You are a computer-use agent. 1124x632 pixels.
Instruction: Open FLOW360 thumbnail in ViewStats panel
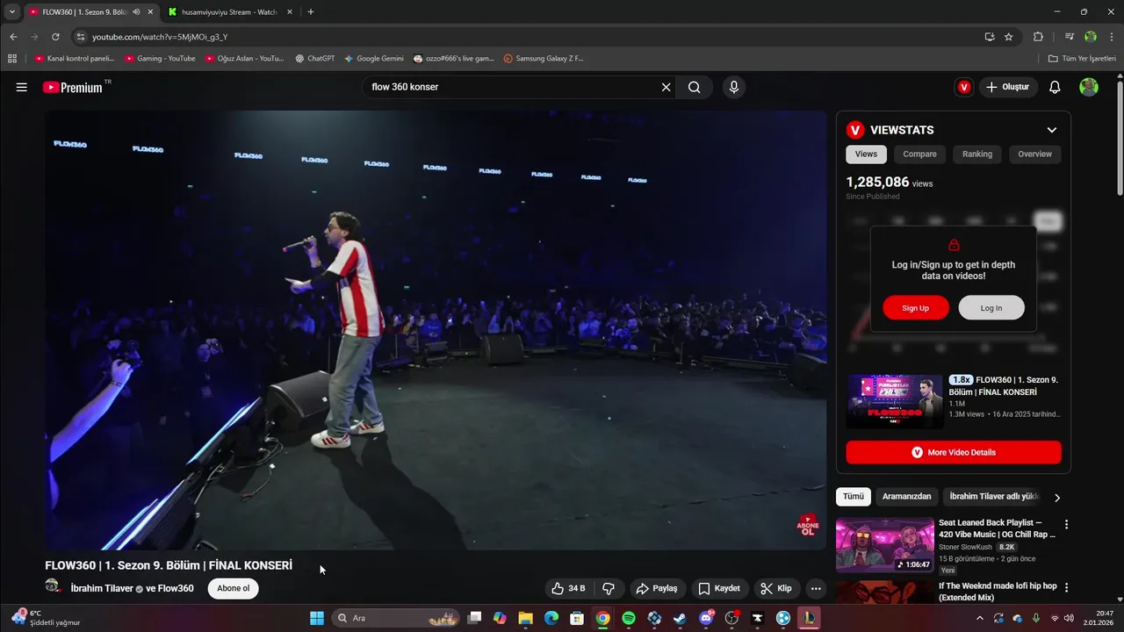pos(895,401)
